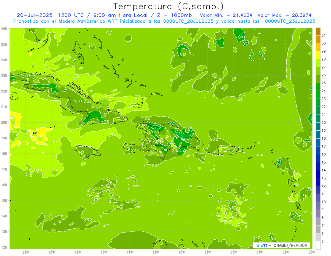Click the "Sisπ" logo text
The width and height of the screenshot is (331, 256).
click(262, 245)
